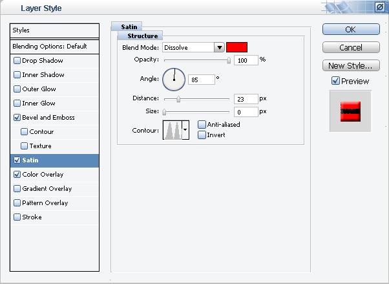Image resolution: width=389 pixels, height=284 pixels.
Task: Click the icon in title bar corner
Action: (x=379, y=7)
